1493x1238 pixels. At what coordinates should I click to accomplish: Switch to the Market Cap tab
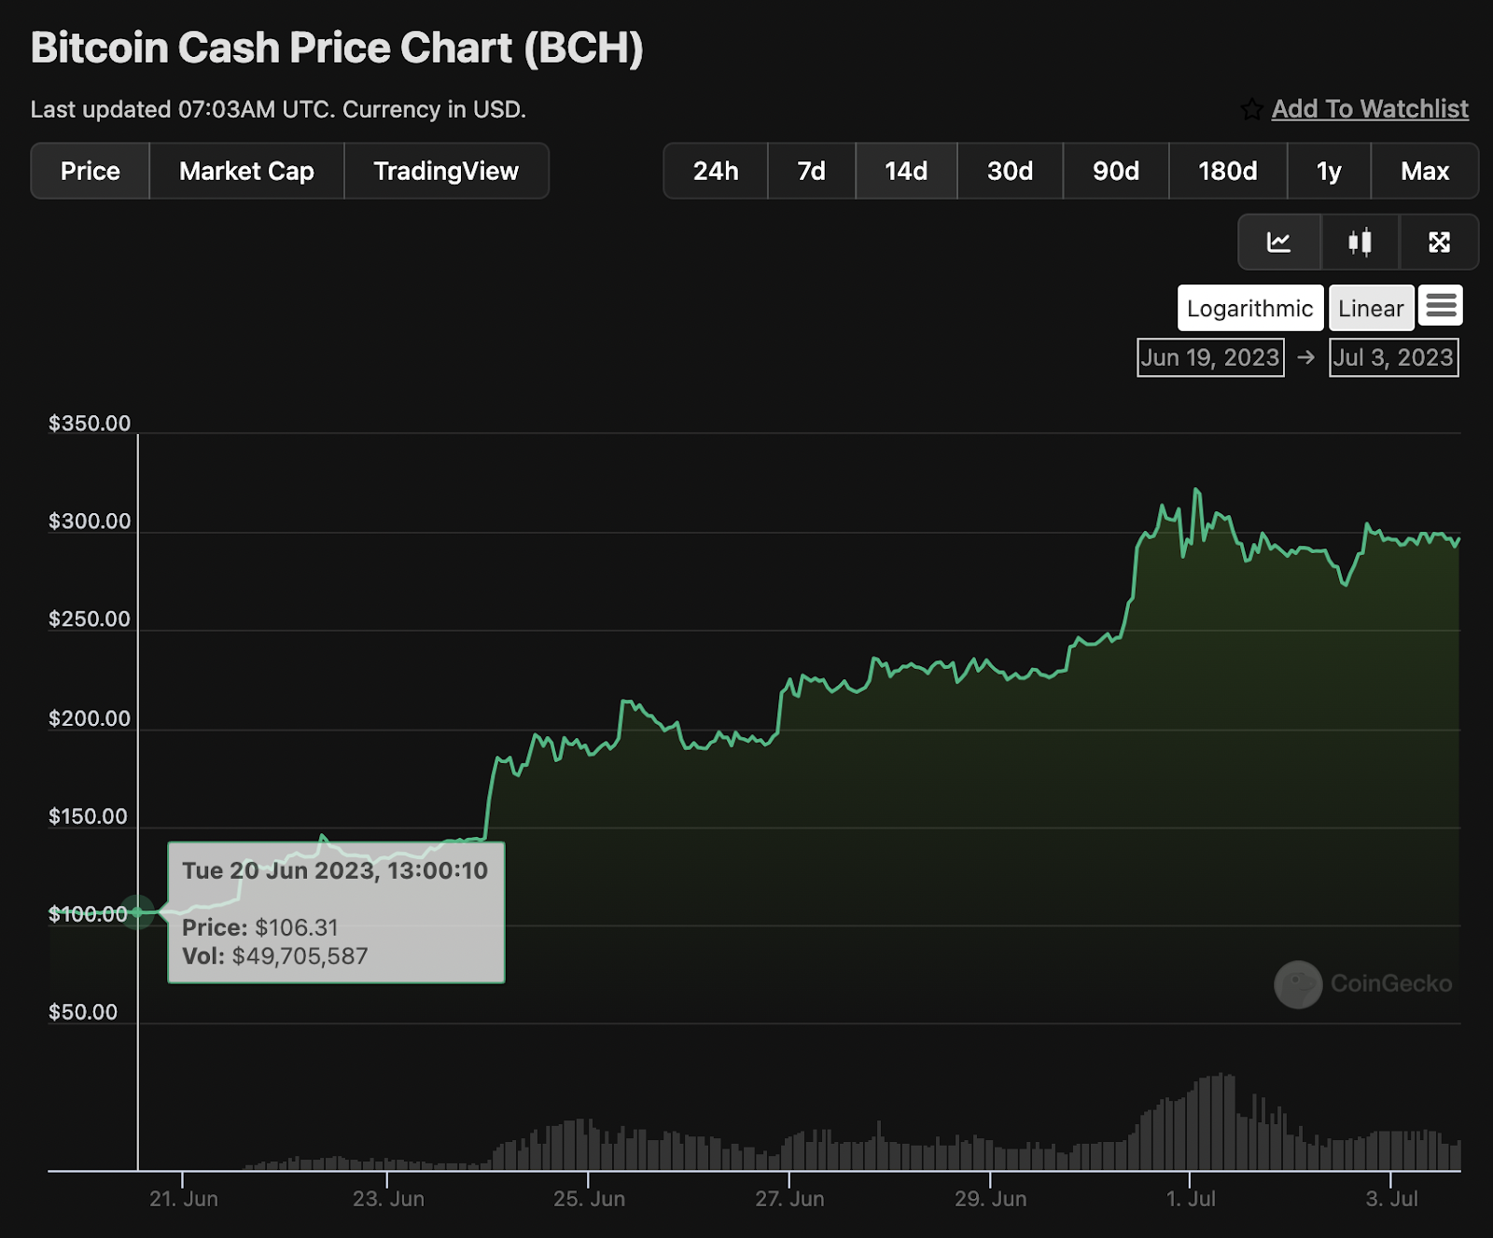(x=245, y=171)
